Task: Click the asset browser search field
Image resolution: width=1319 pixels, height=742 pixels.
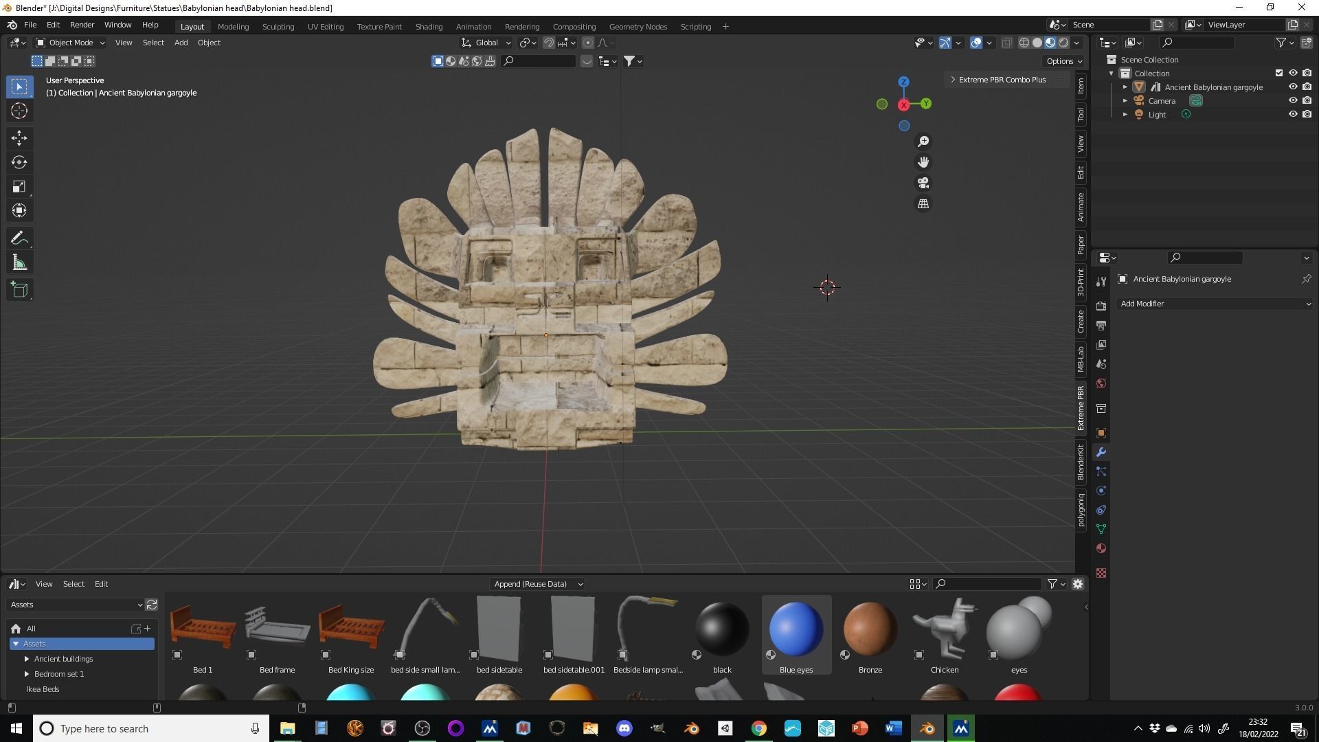Action: click(x=988, y=584)
